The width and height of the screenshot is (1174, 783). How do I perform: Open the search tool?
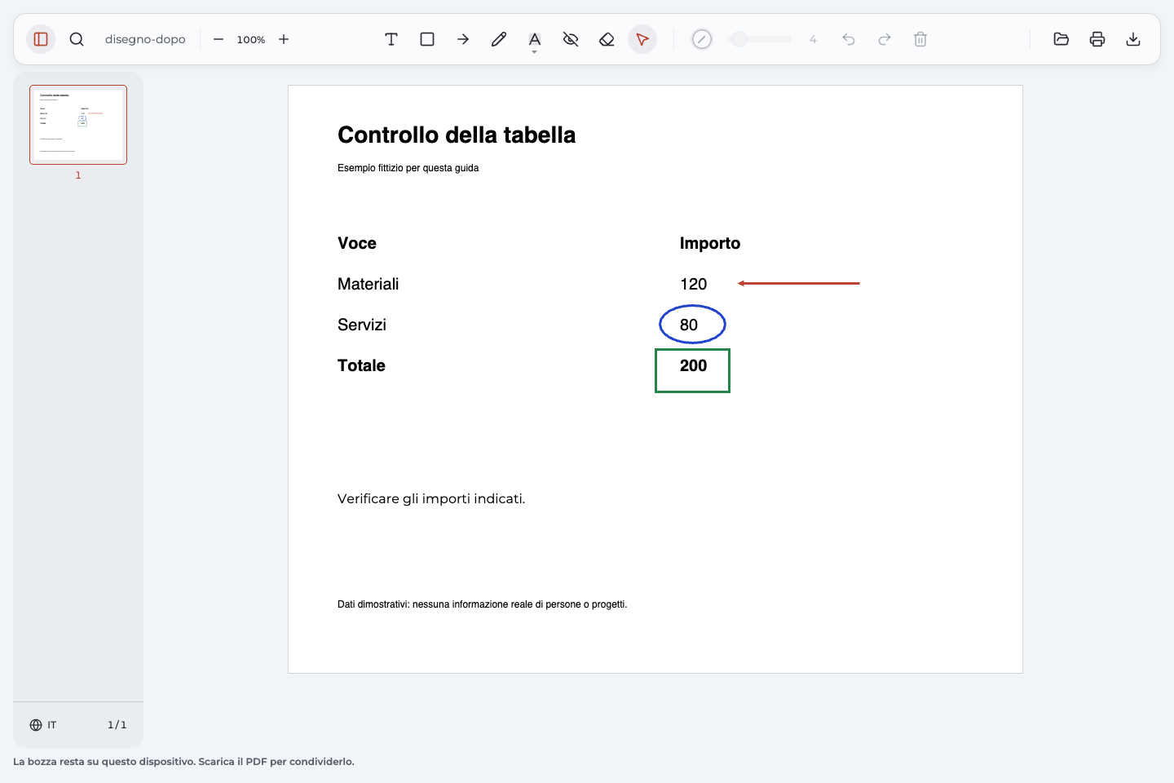coord(77,39)
